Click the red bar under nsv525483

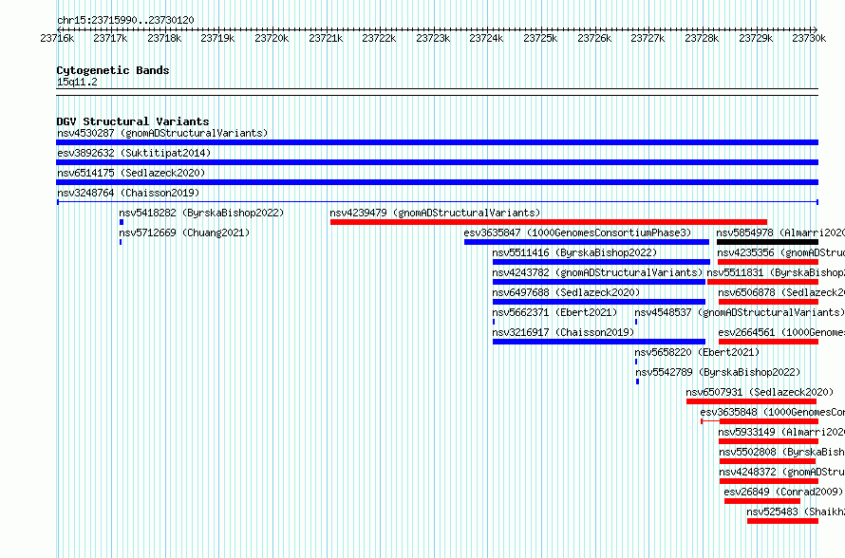[782, 521]
